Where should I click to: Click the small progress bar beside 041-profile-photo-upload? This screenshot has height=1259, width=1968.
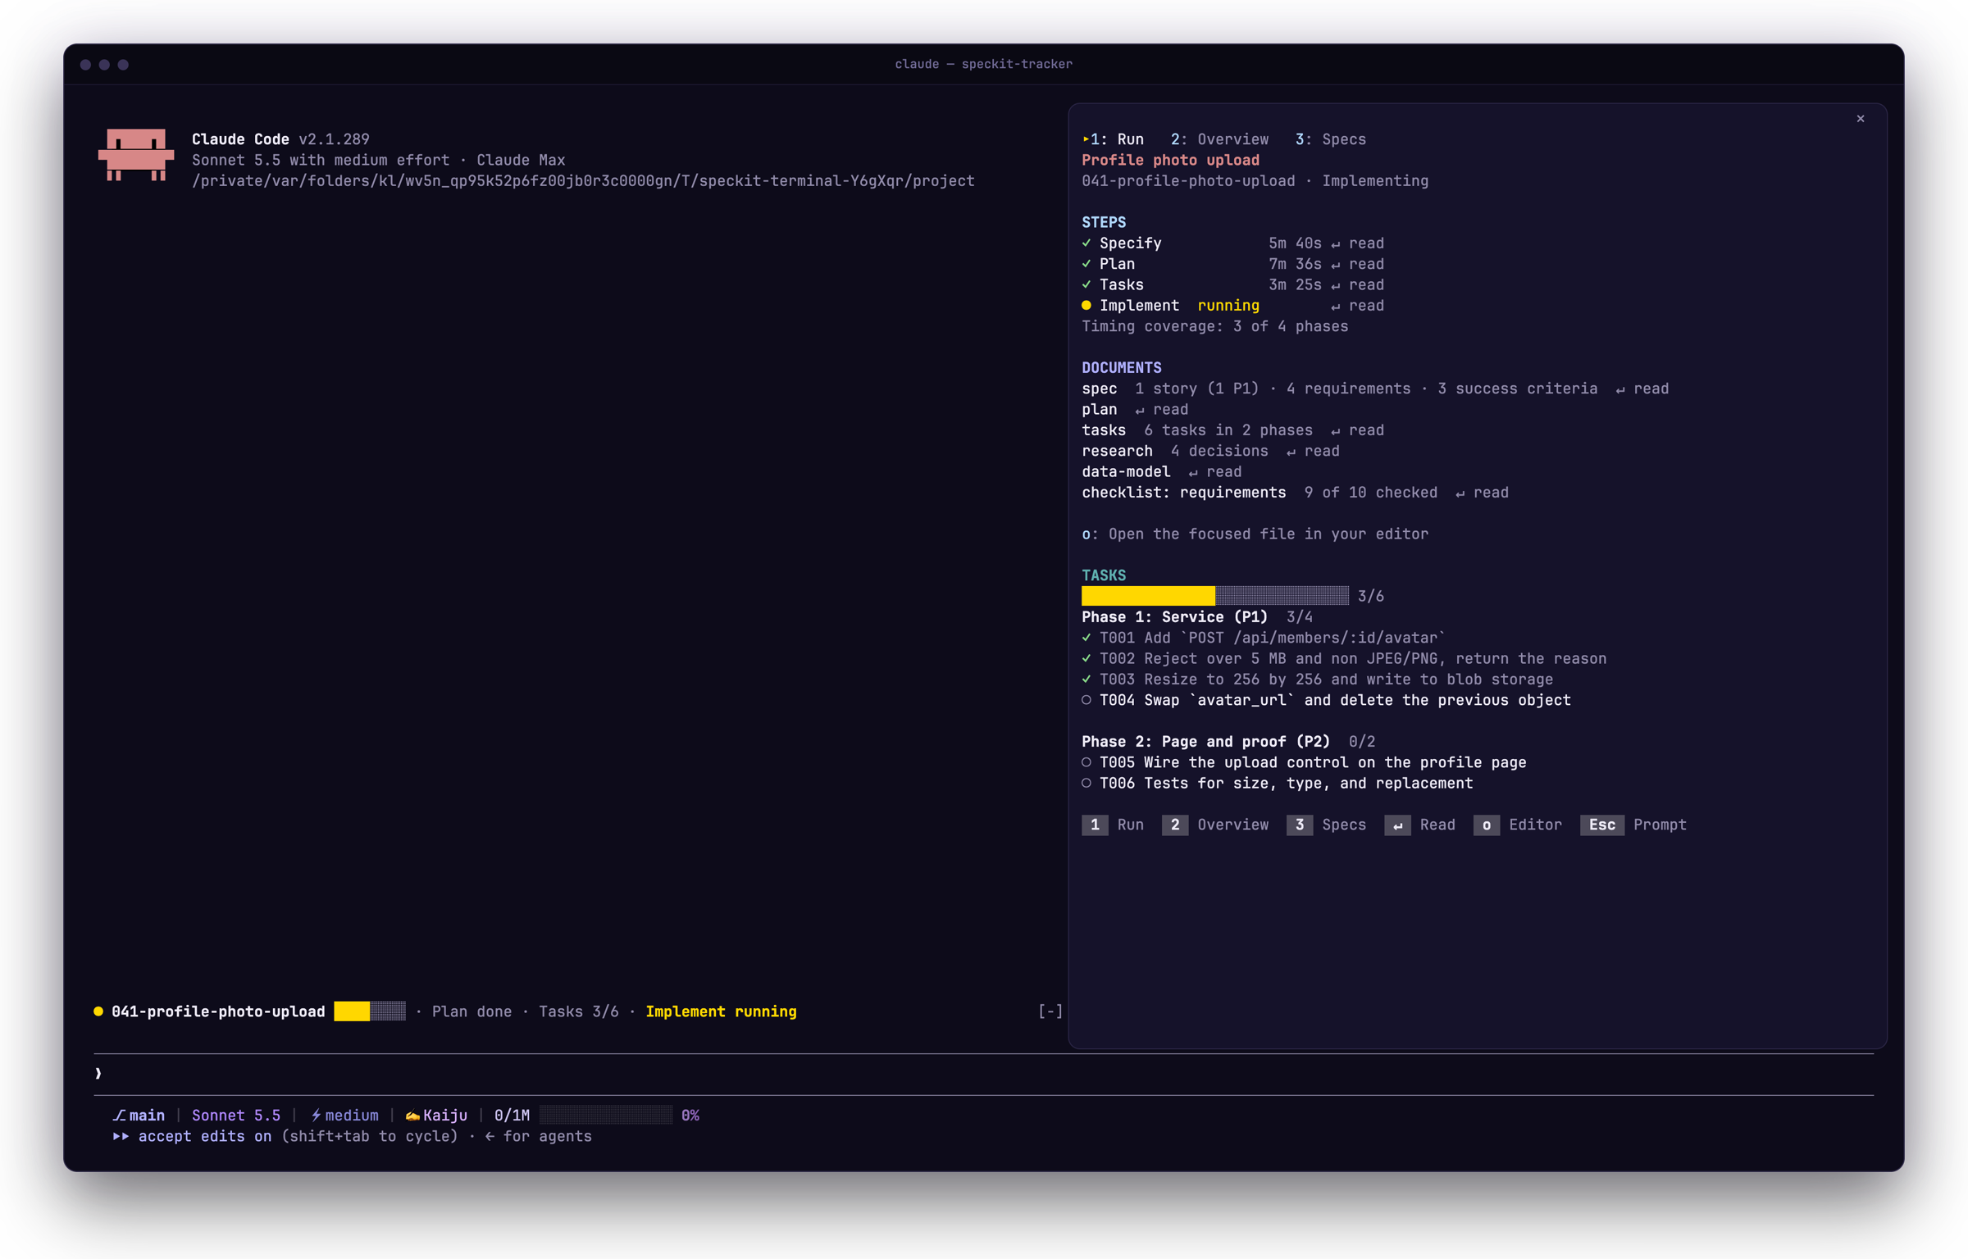(370, 1011)
